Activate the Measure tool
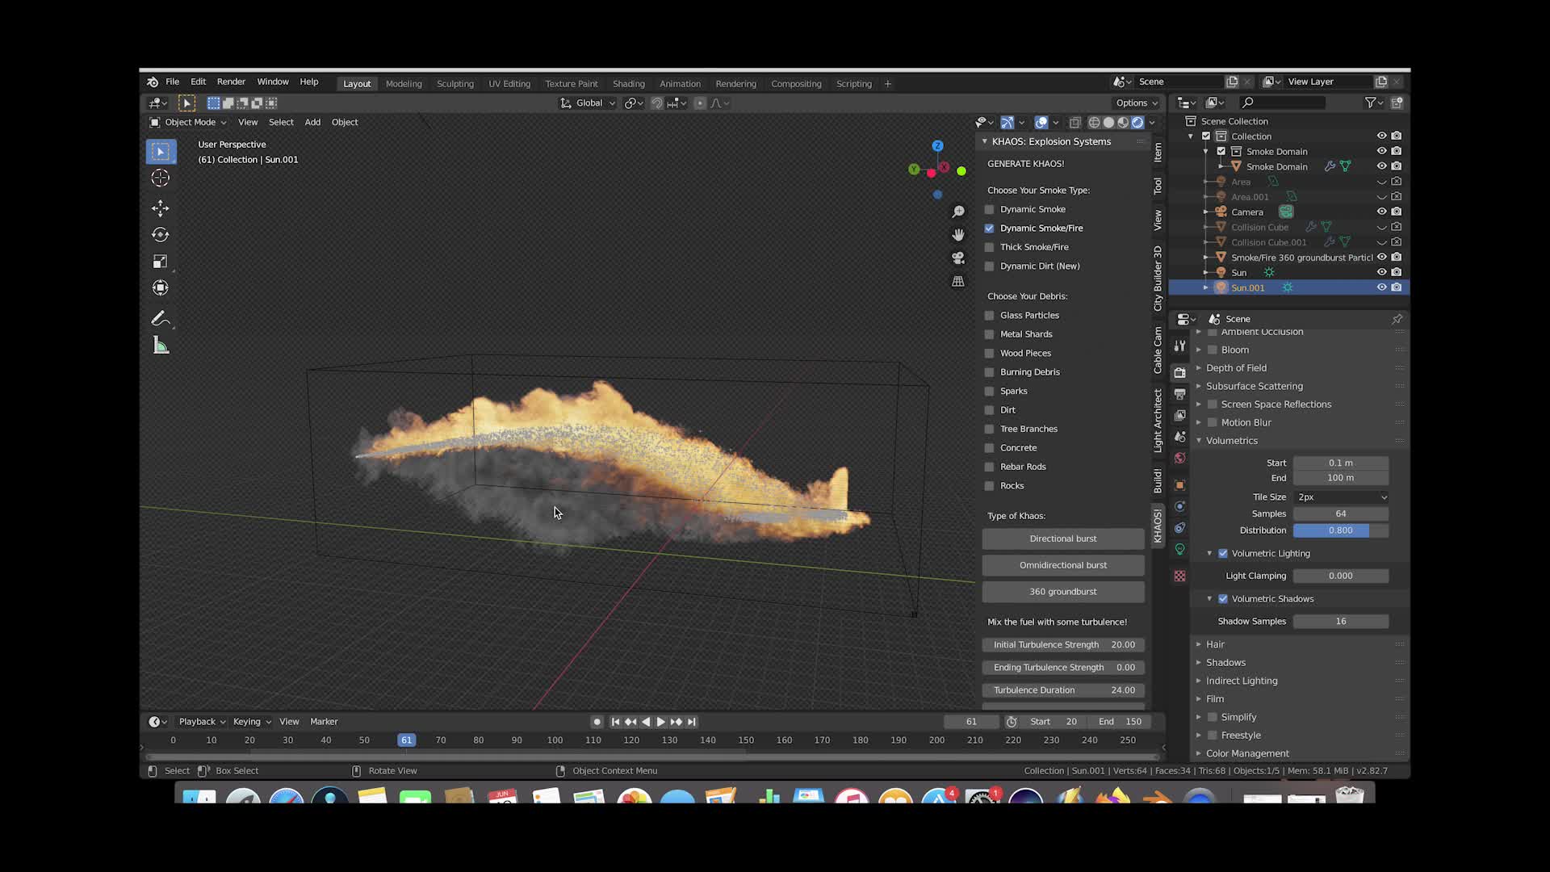The width and height of the screenshot is (1550, 872). pos(160,346)
